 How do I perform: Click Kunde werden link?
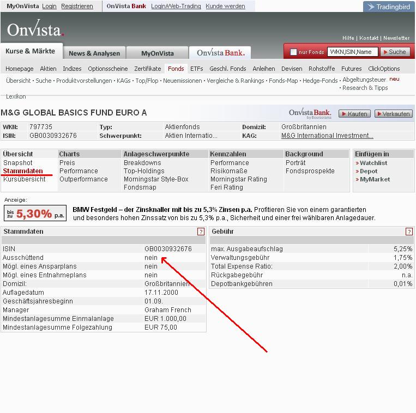point(225,6)
